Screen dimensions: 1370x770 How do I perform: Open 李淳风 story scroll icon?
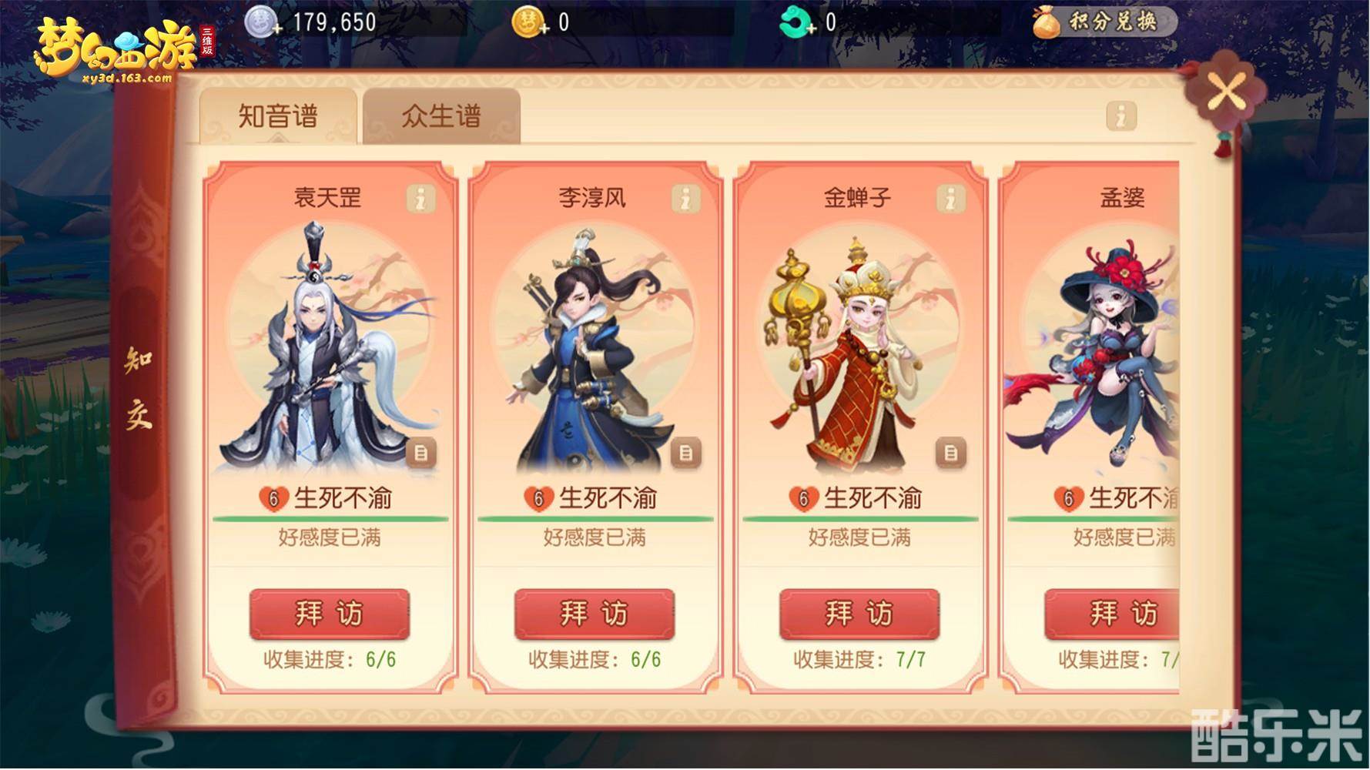686,453
